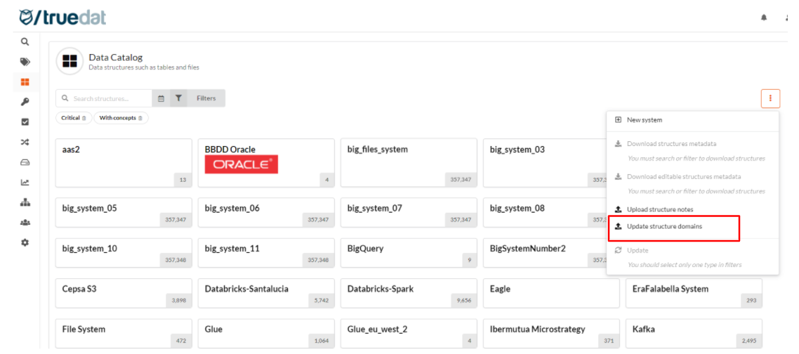The width and height of the screenshot is (799, 354).
Task: Open the checkmark tasks sidebar icon
Action: (25, 122)
